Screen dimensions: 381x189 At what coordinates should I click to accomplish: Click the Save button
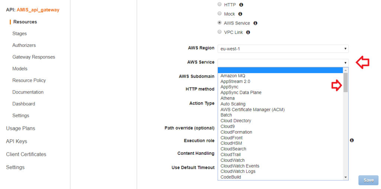[x=368, y=180]
